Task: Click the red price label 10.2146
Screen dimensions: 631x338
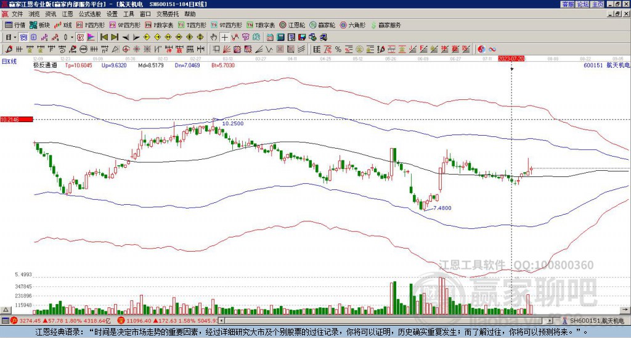Action: 17,120
